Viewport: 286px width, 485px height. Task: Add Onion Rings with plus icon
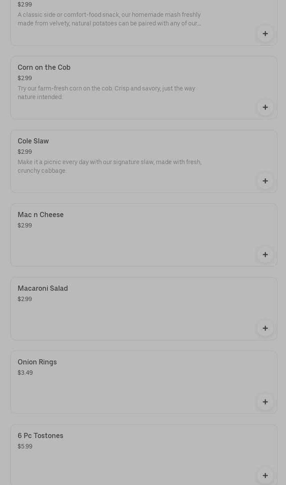265,402
